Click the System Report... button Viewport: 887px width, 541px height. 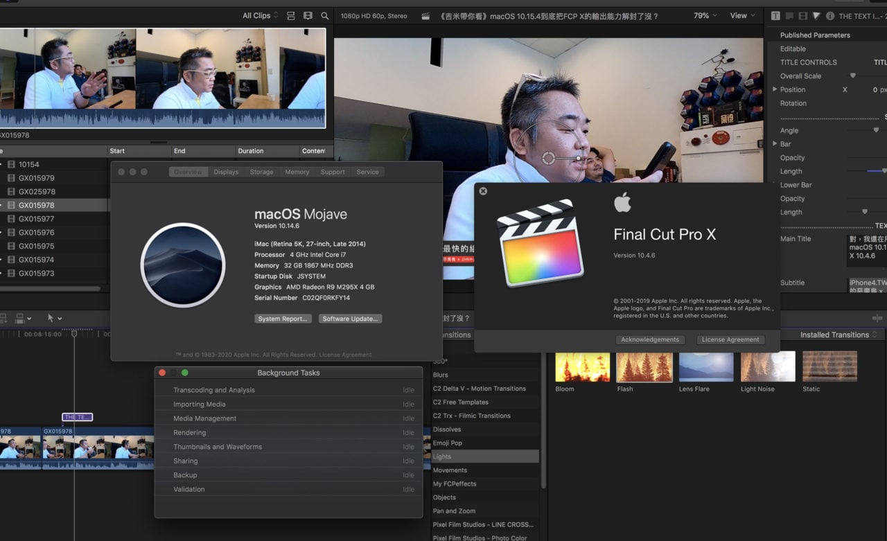tap(283, 319)
